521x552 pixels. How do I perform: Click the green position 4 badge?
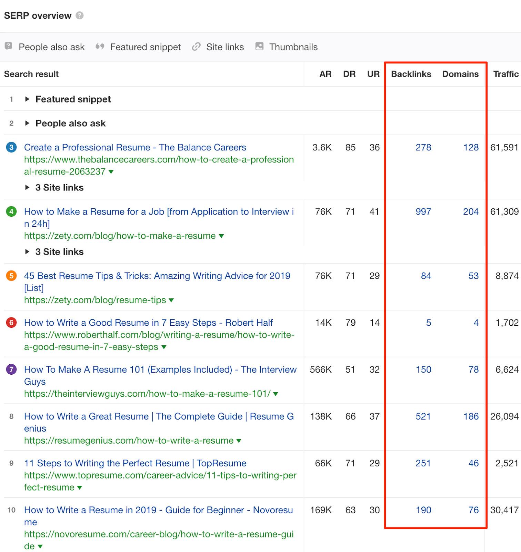(11, 212)
